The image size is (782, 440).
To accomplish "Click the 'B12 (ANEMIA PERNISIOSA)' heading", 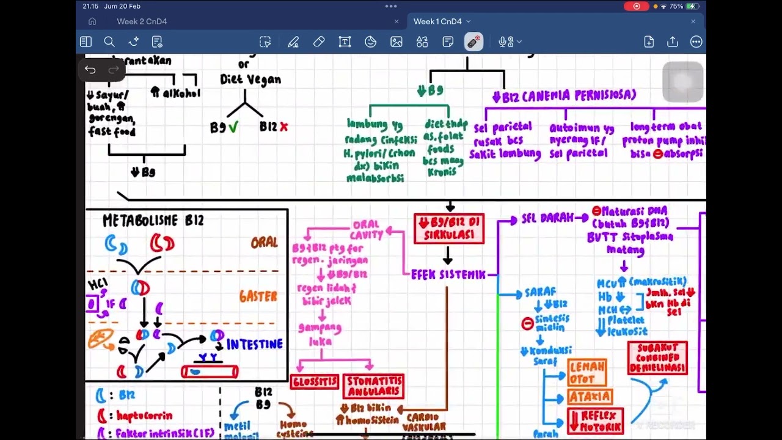I will [564, 96].
